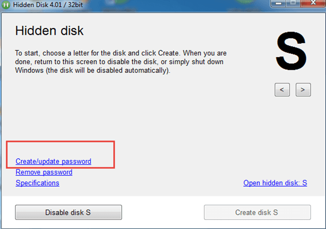This screenshot has height=229, width=326.
Task: Click the 'S' in Open hidden disk link
Action: pos(305,183)
